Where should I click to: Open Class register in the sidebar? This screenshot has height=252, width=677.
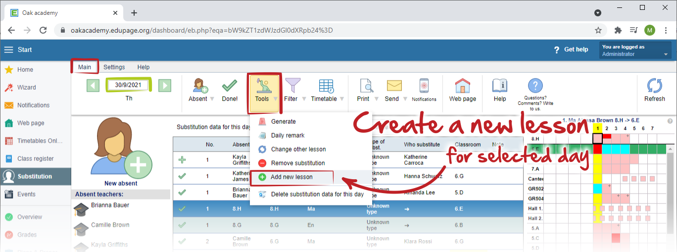coord(35,159)
